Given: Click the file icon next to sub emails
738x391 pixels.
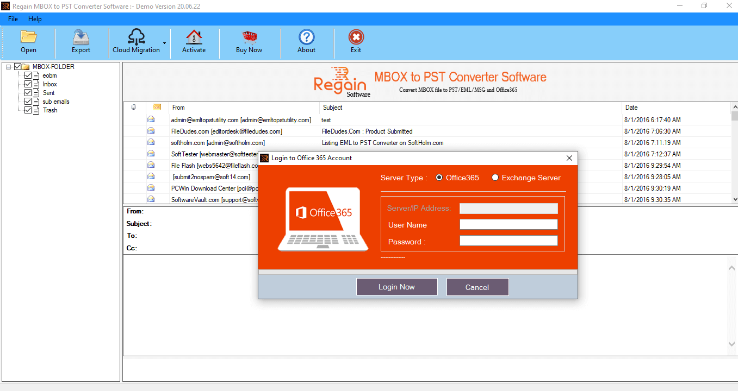Looking at the screenshot, I should (36, 102).
